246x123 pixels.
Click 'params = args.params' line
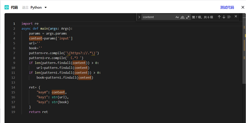(48, 33)
